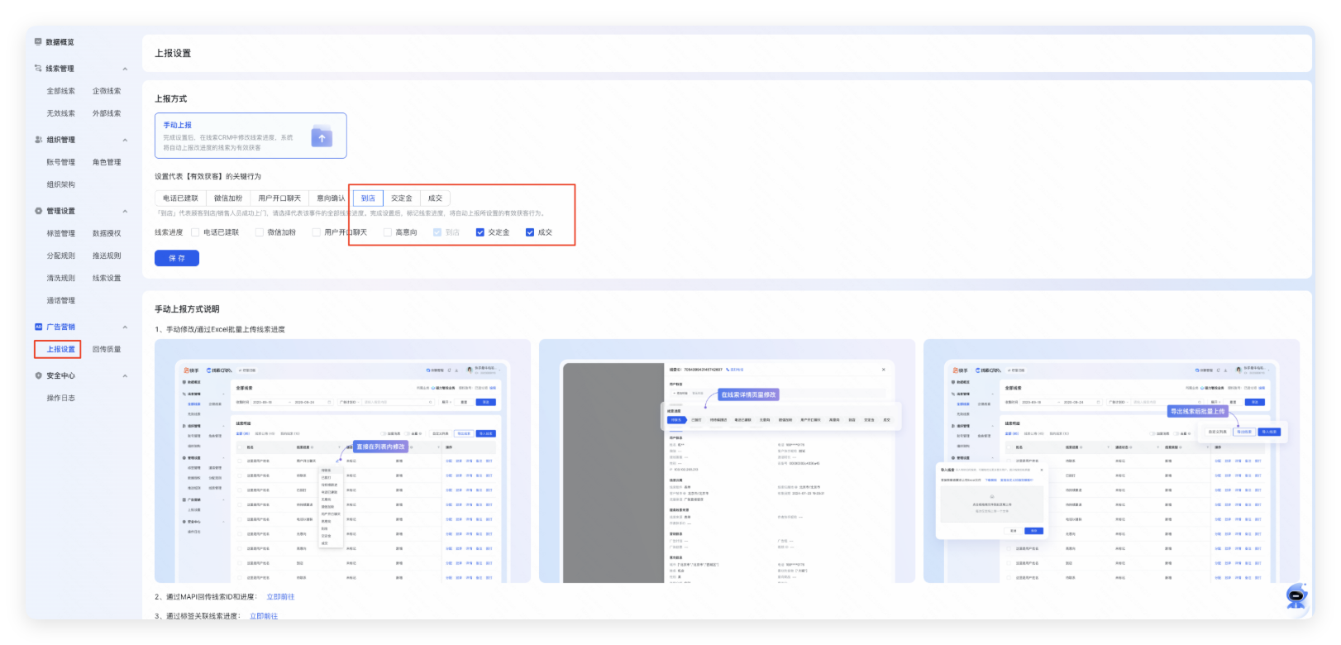The height and width of the screenshot is (645, 1341).
Task: Collapse the 线索管理 menu chevron
Action: 125,69
